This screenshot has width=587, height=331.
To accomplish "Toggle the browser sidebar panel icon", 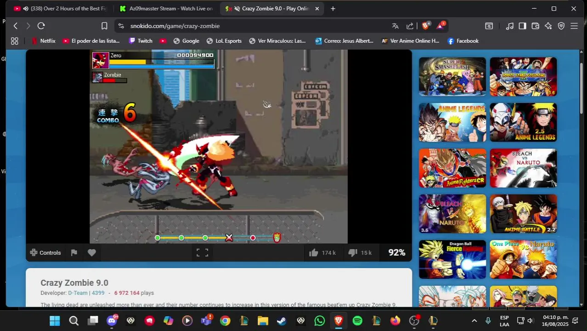I will coord(522,26).
